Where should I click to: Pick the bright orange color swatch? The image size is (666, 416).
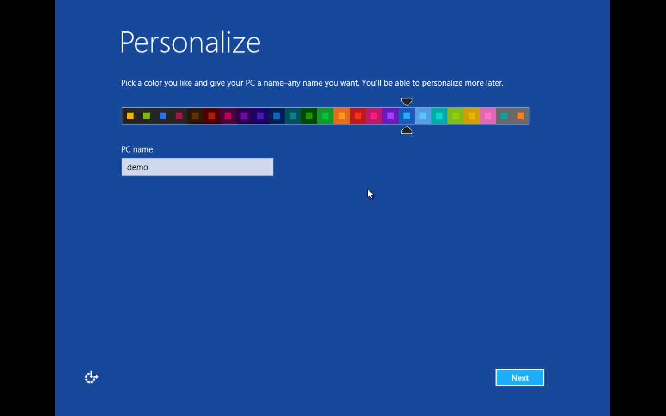point(342,116)
